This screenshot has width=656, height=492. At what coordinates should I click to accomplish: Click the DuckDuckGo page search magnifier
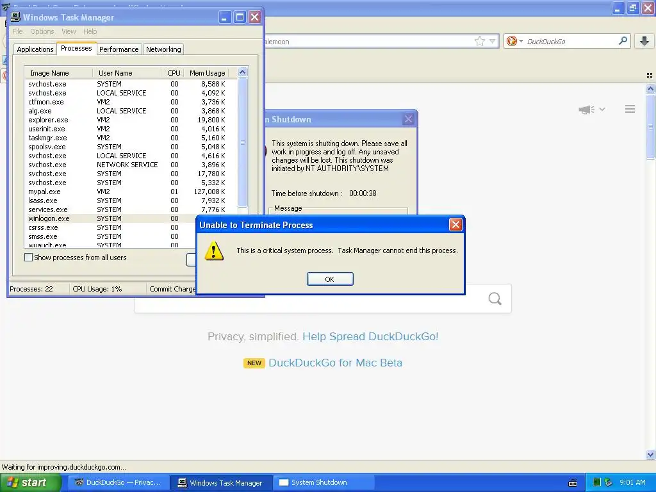[x=495, y=299]
